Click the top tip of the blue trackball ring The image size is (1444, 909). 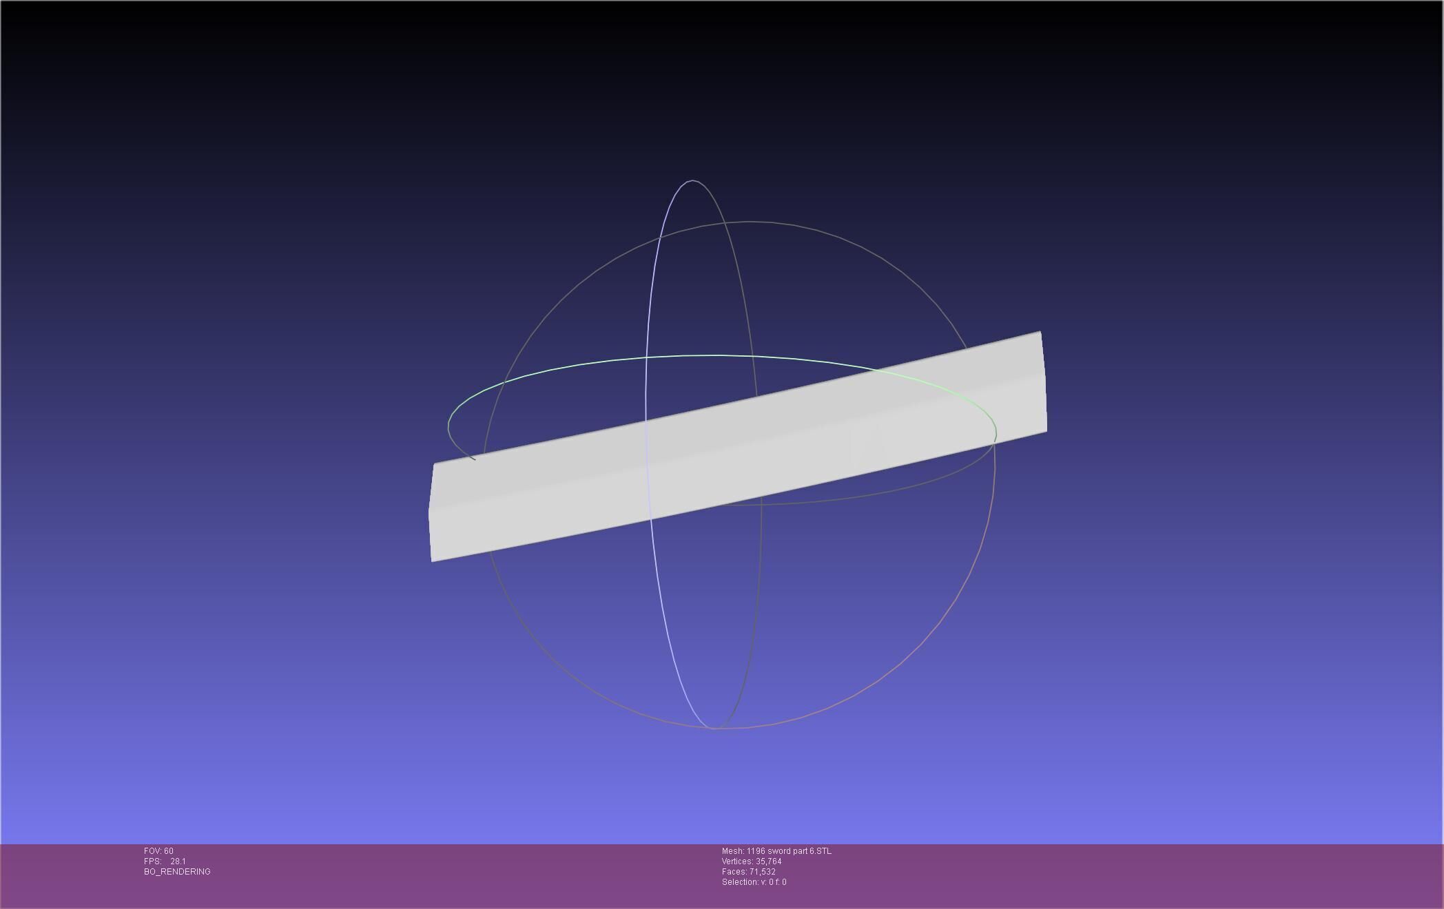(x=692, y=181)
